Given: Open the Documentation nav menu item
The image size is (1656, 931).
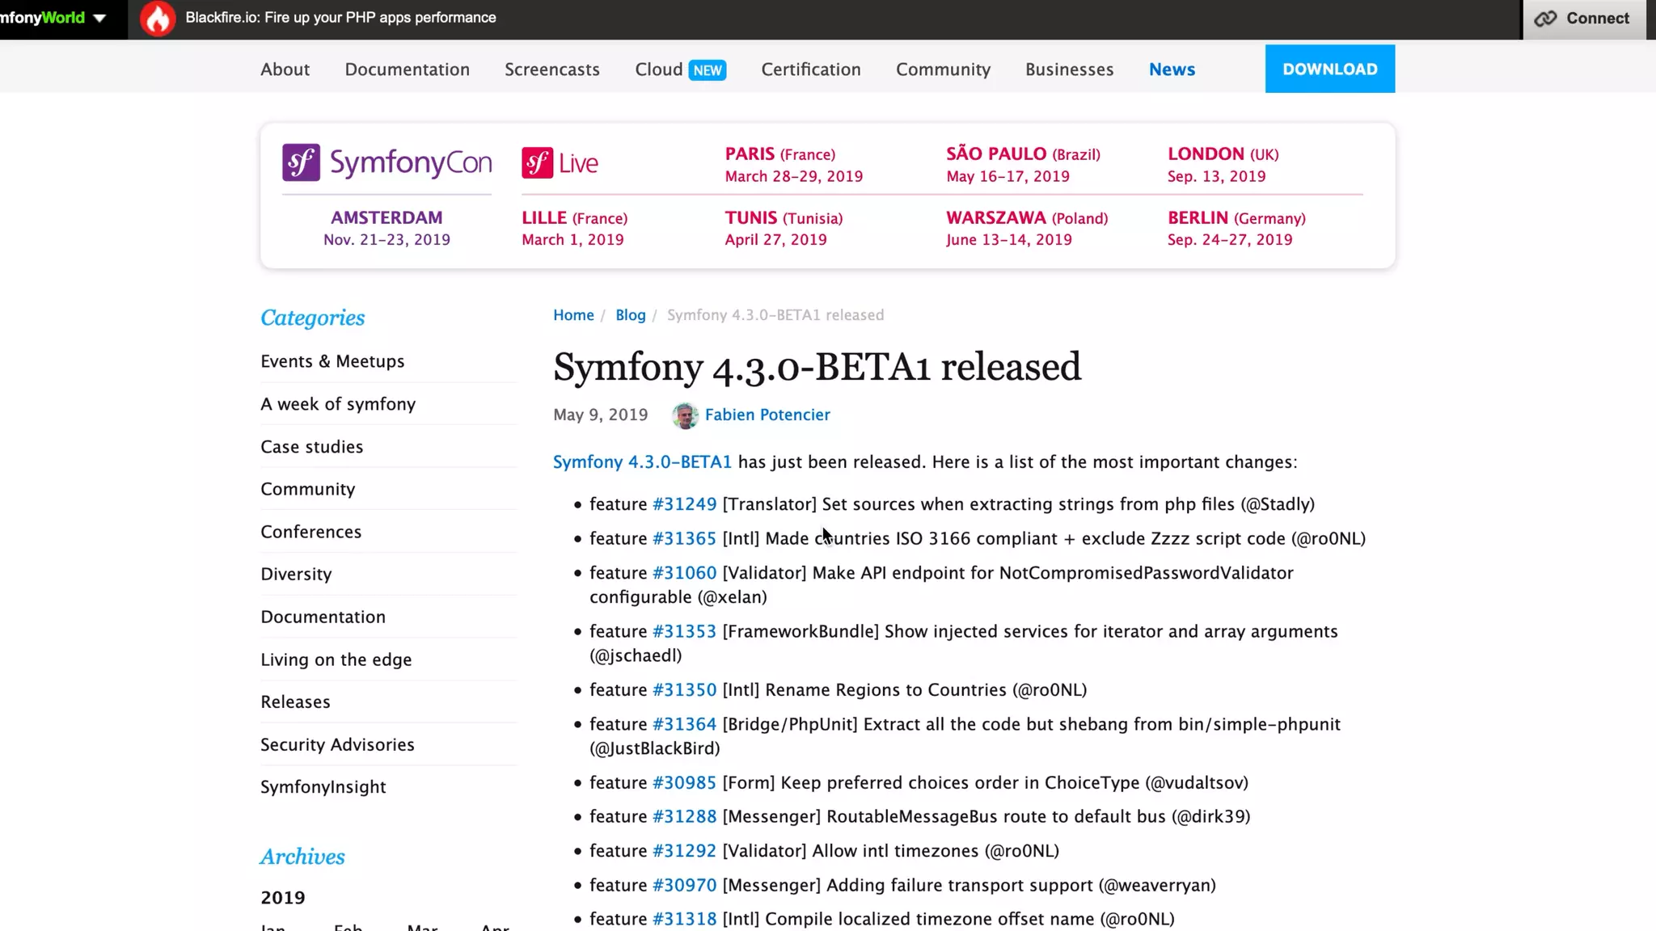Looking at the screenshot, I should tap(407, 70).
